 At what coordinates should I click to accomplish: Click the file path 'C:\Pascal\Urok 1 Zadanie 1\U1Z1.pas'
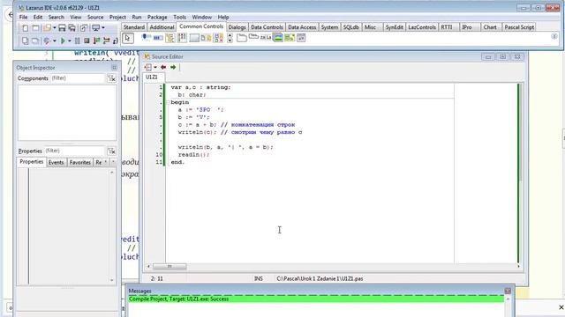(x=320, y=278)
